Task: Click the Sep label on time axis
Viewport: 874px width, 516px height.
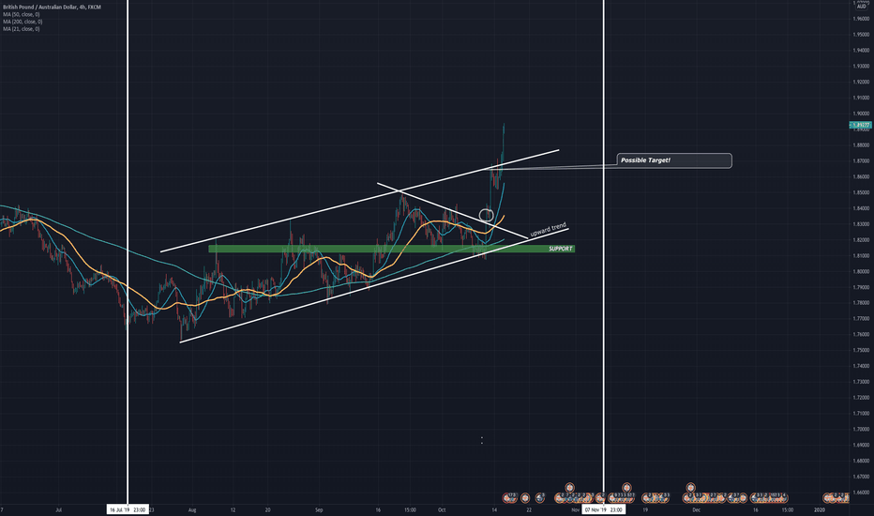Action: [319, 509]
